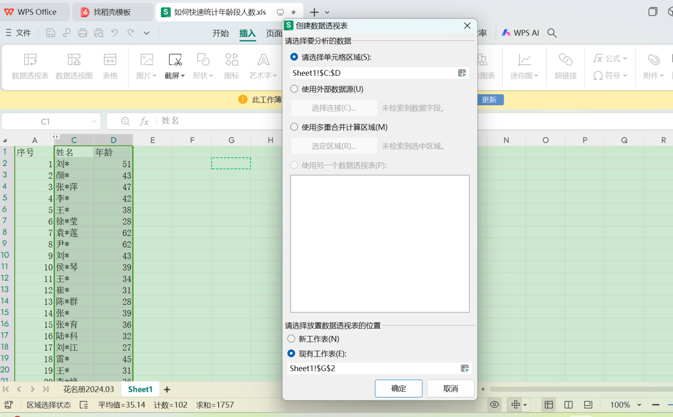Click the 取消 button in dialog

(451, 389)
